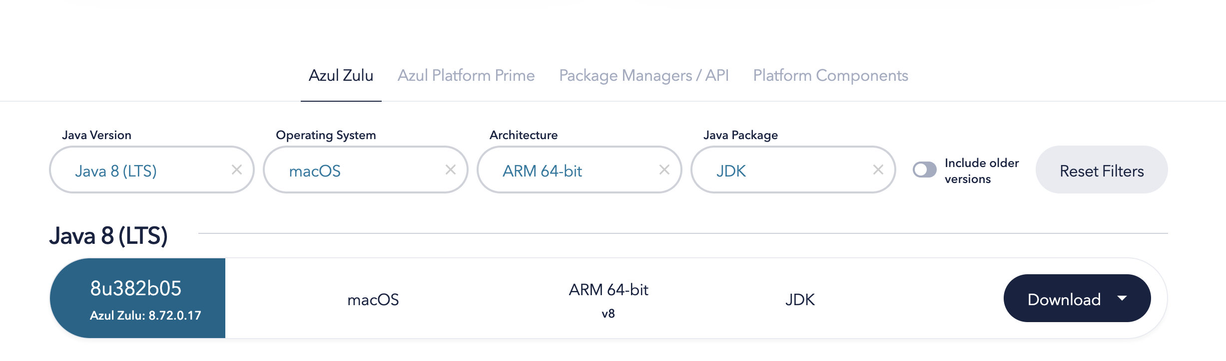Switch to the Azul Zulu tab
The height and width of the screenshot is (361, 1226).
[341, 75]
